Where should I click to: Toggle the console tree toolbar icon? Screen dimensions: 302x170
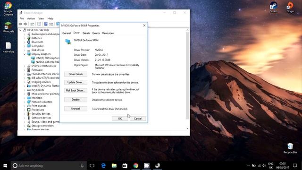tap(32, 24)
